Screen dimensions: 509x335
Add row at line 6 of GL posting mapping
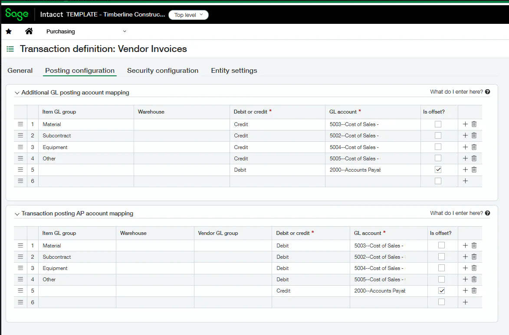click(x=465, y=181)
